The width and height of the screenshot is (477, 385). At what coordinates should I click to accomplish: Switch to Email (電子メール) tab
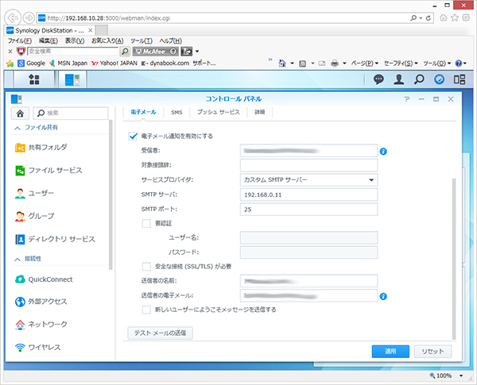143,112
